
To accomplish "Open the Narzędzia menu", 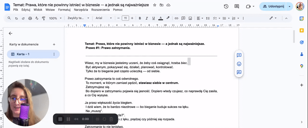I will coord(81,10).
